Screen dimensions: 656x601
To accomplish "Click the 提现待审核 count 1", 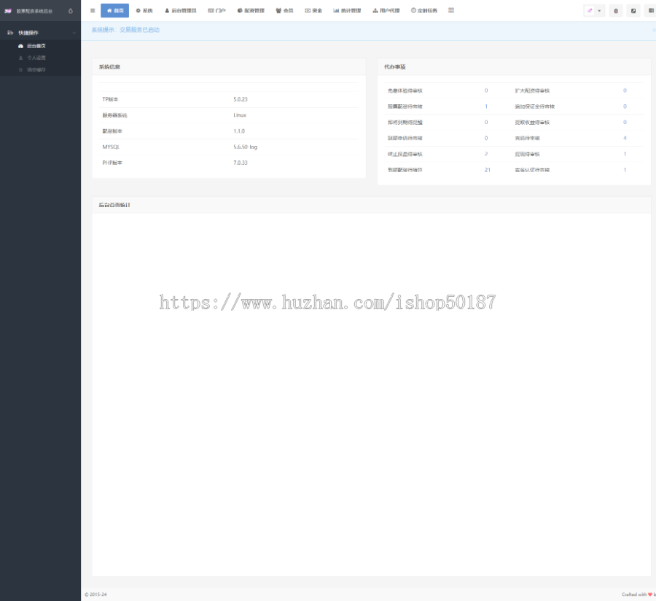I will click(x=625, y=154).
